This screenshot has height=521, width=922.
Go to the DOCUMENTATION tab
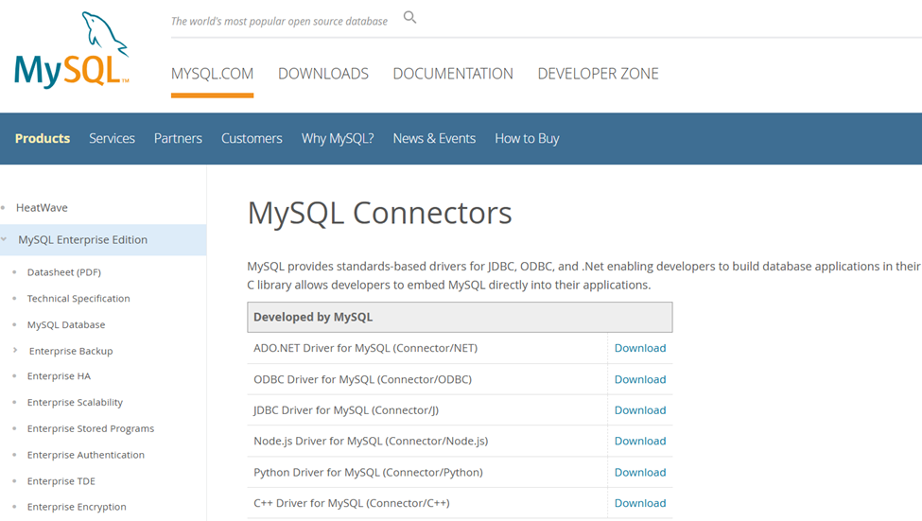(453, 74)
